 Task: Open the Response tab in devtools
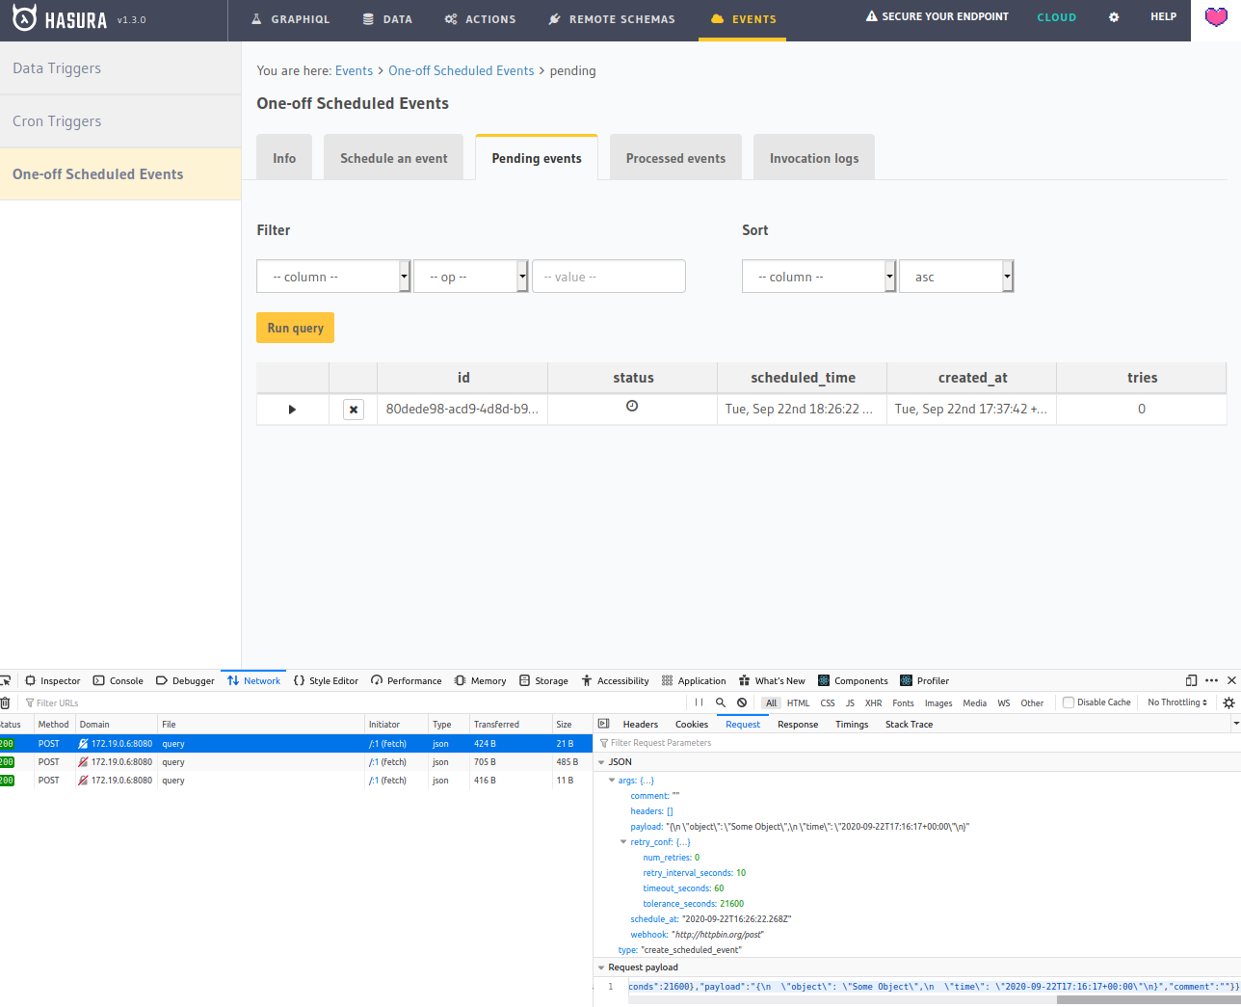click(798, 724)
